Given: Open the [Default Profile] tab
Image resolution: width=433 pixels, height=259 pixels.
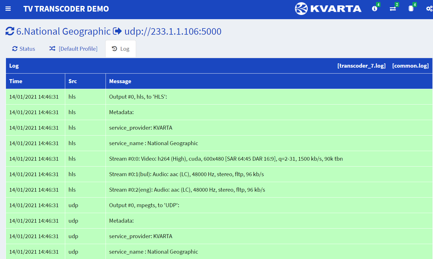Looking at the screenshot, I should click(x=73, y=49).
